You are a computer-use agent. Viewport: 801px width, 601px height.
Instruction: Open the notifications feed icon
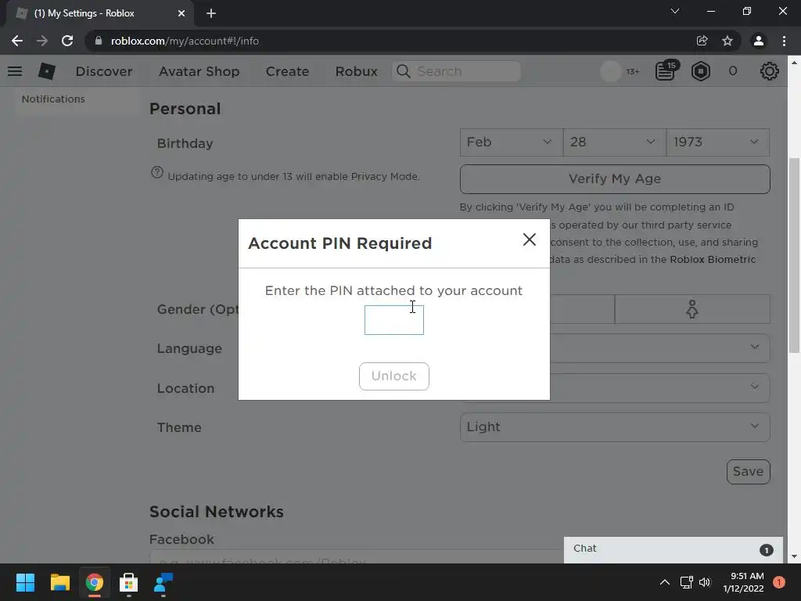pyautogui.click(x=666, y=71)
